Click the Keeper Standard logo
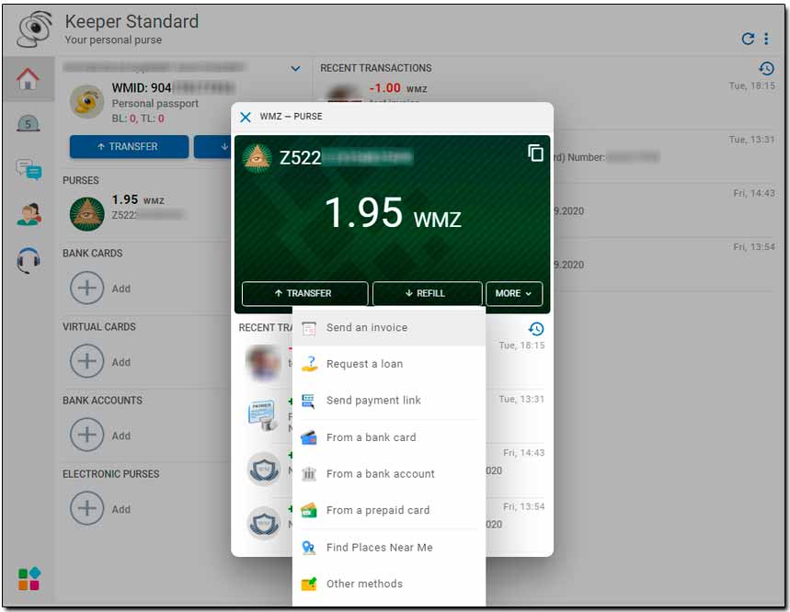790x612 pixels. pos(34,29)
